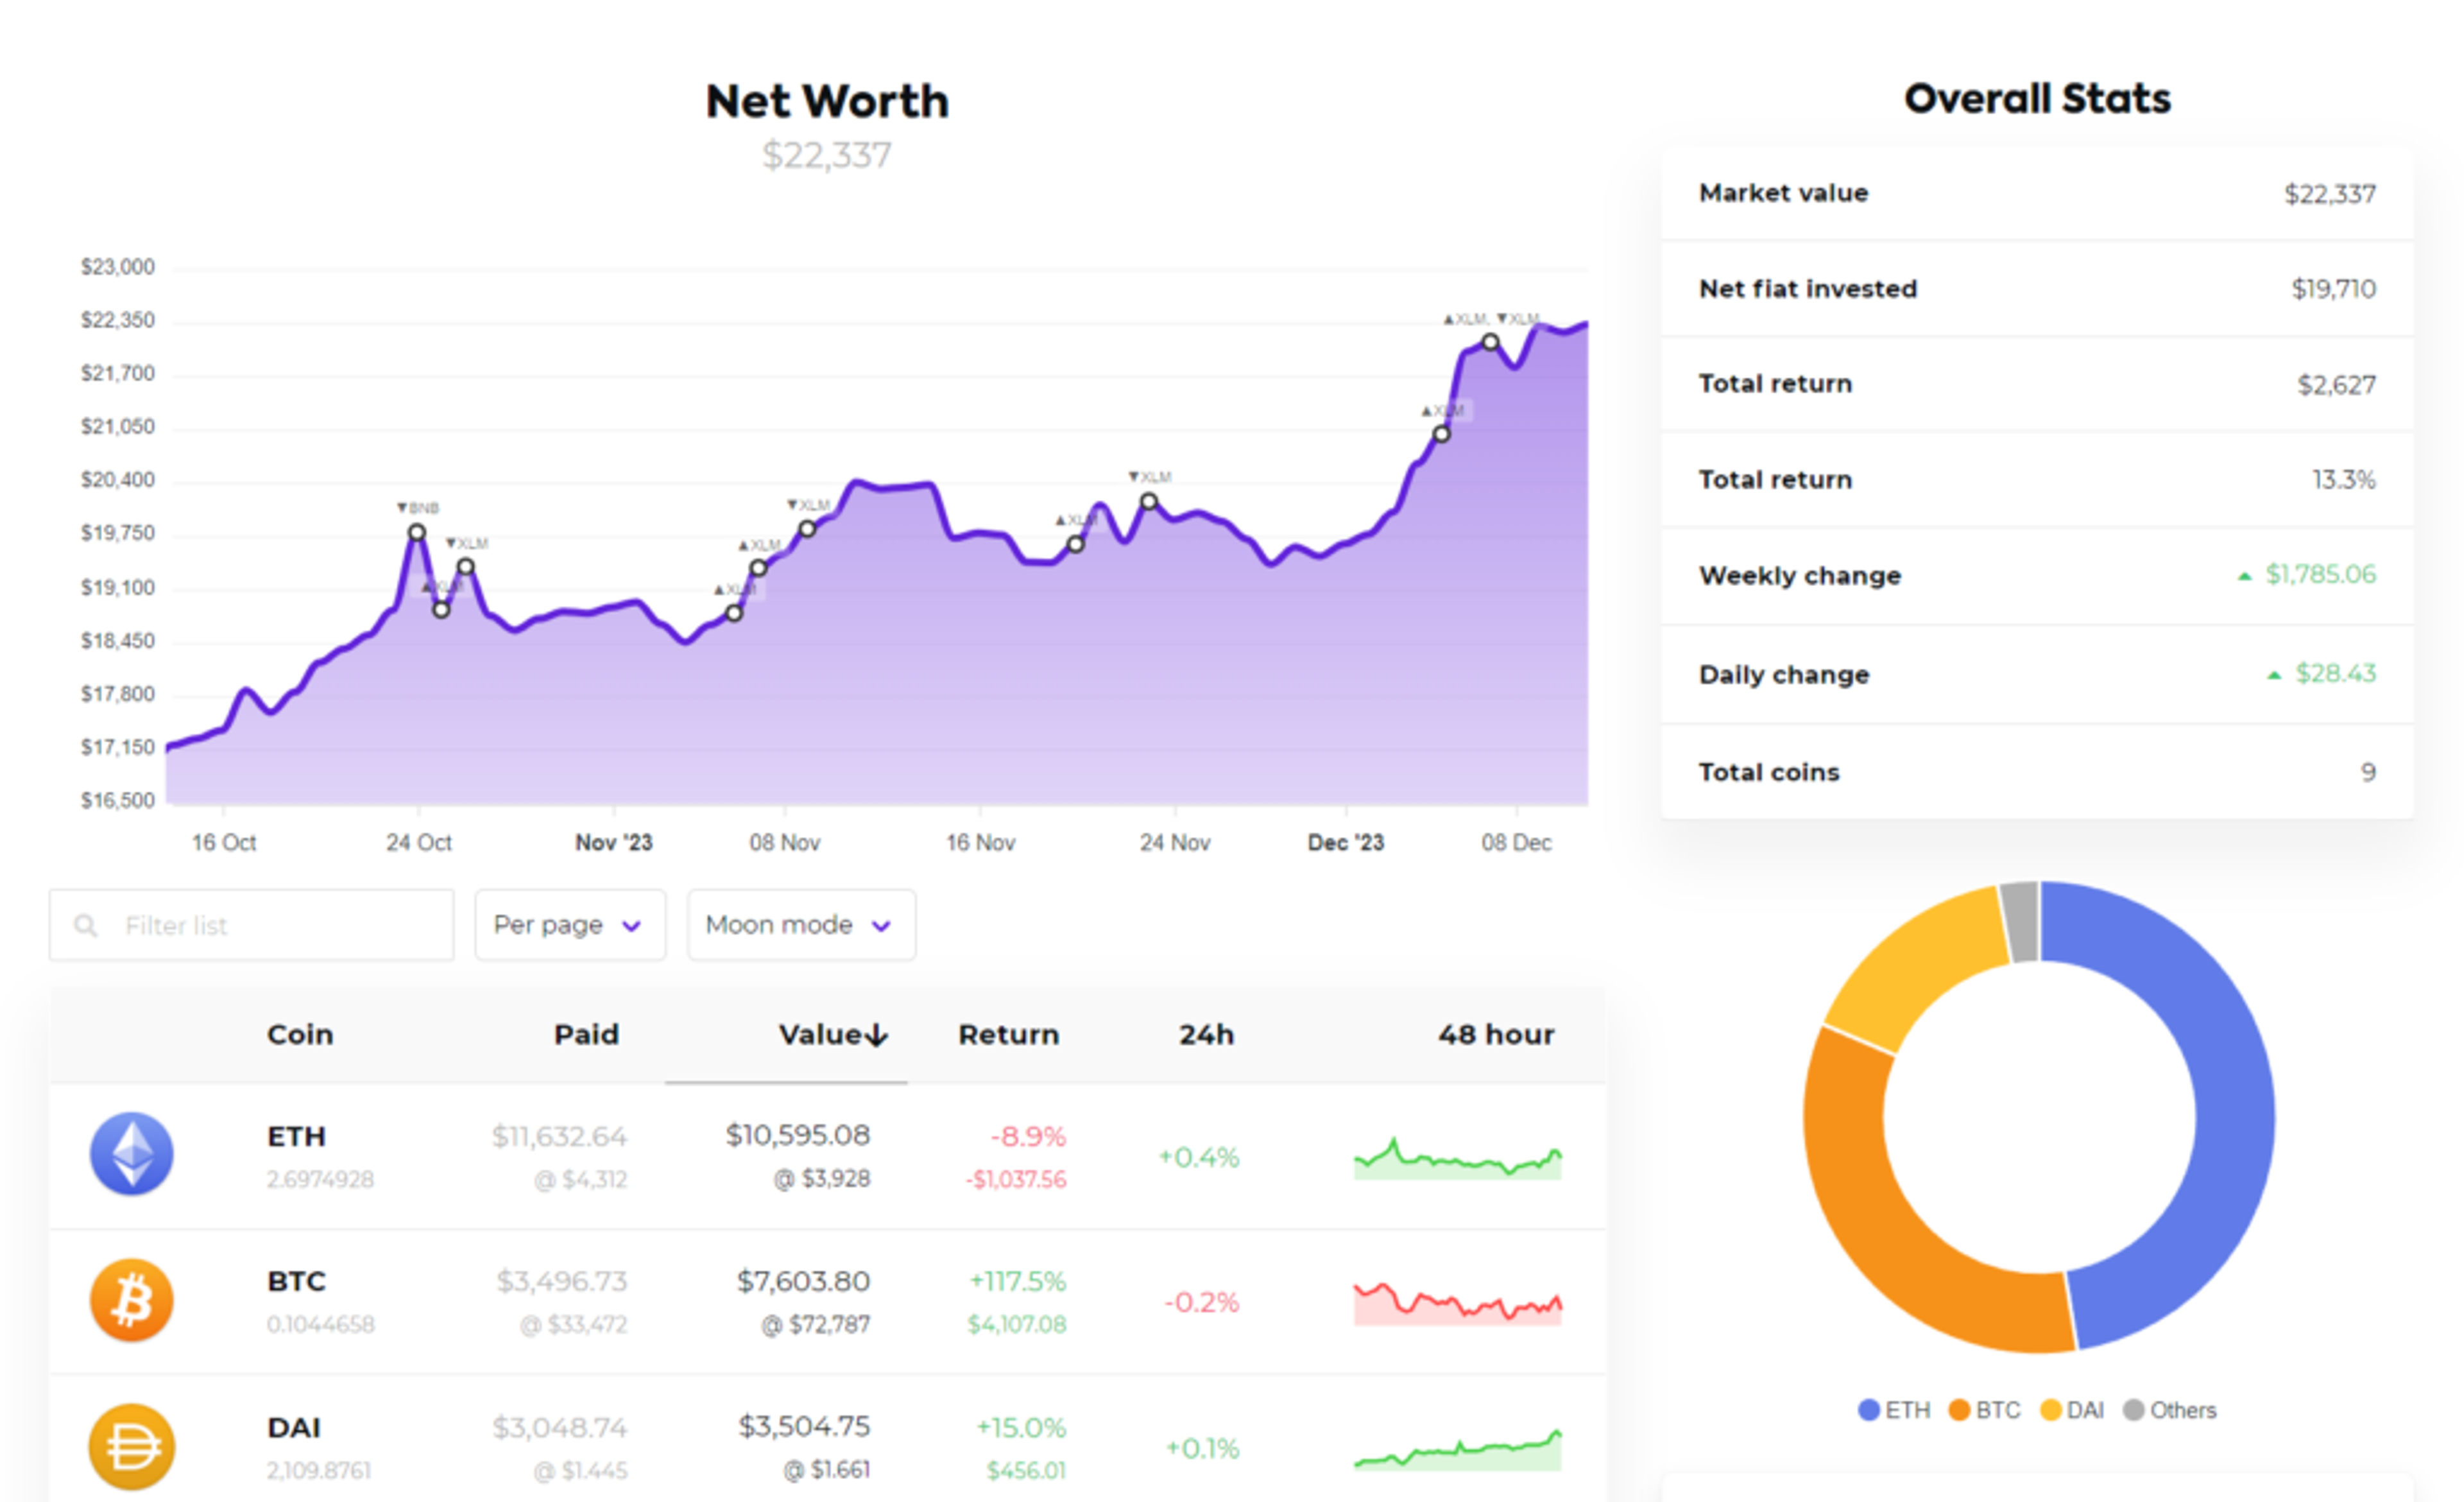This screenshot has width=2464, height=1502.
Task: Sort table by Paid column header
Action: point(587,1035)
